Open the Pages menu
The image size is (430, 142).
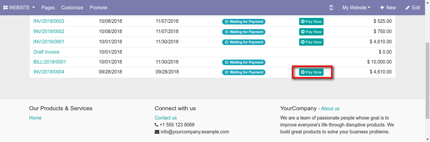[x=48, y=8]
